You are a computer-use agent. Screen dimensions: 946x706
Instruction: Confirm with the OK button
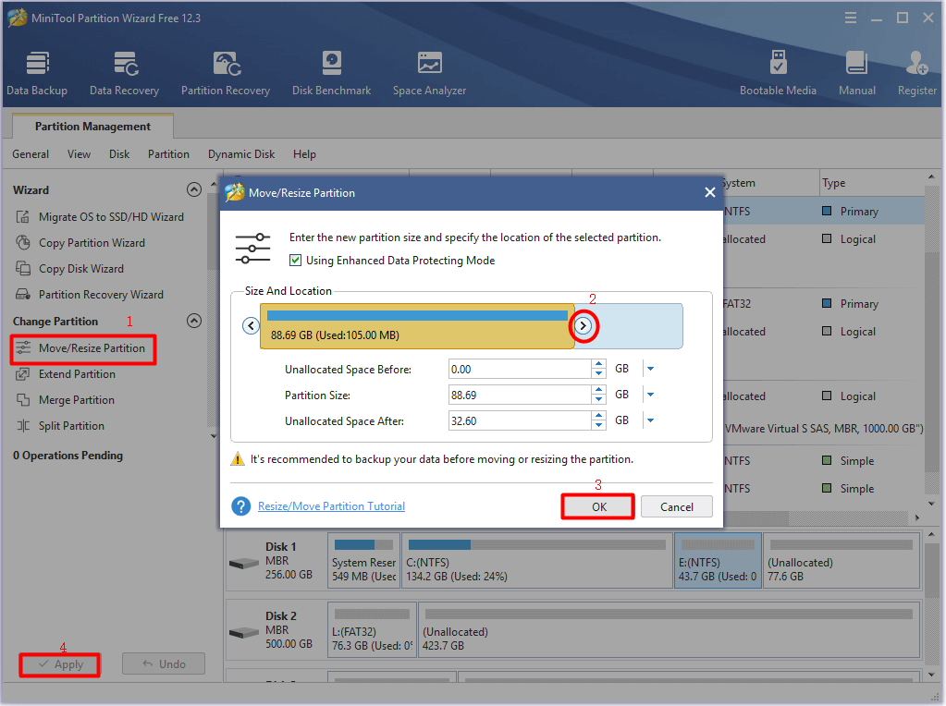coord(598,506)
